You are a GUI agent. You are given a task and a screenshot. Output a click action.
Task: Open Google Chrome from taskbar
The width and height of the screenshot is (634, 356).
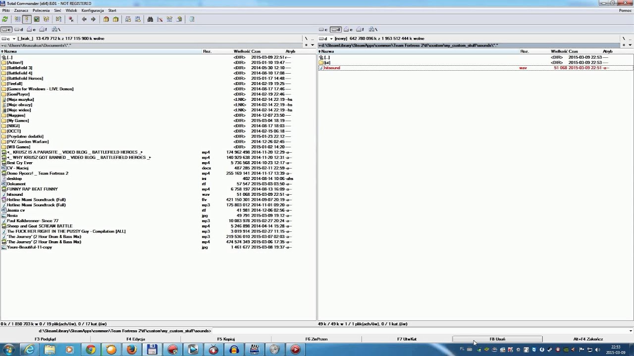point(91,350)
